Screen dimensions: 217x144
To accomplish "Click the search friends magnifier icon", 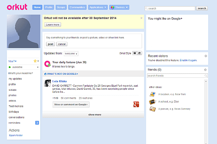I will click(206, 76).
